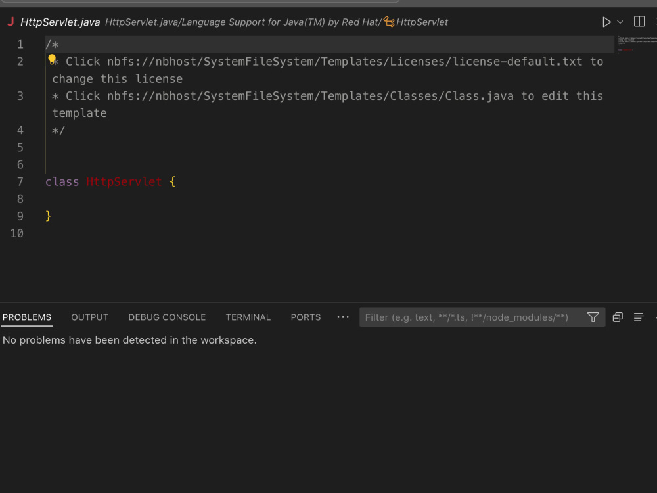Click line number 1 in the gutter
Viewport: 657px width, 493px height.
click(20, 45)
